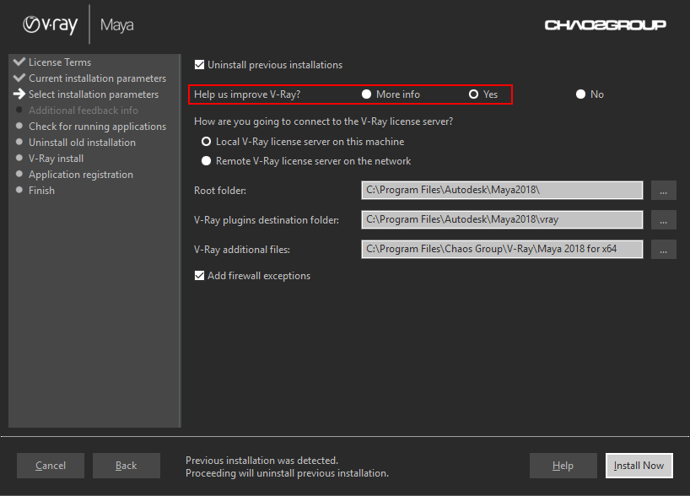Open the installer Help

click(x=563, y=466)
